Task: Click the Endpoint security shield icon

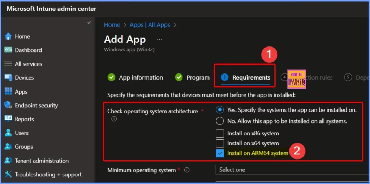Action: click(x=8, y=105)
